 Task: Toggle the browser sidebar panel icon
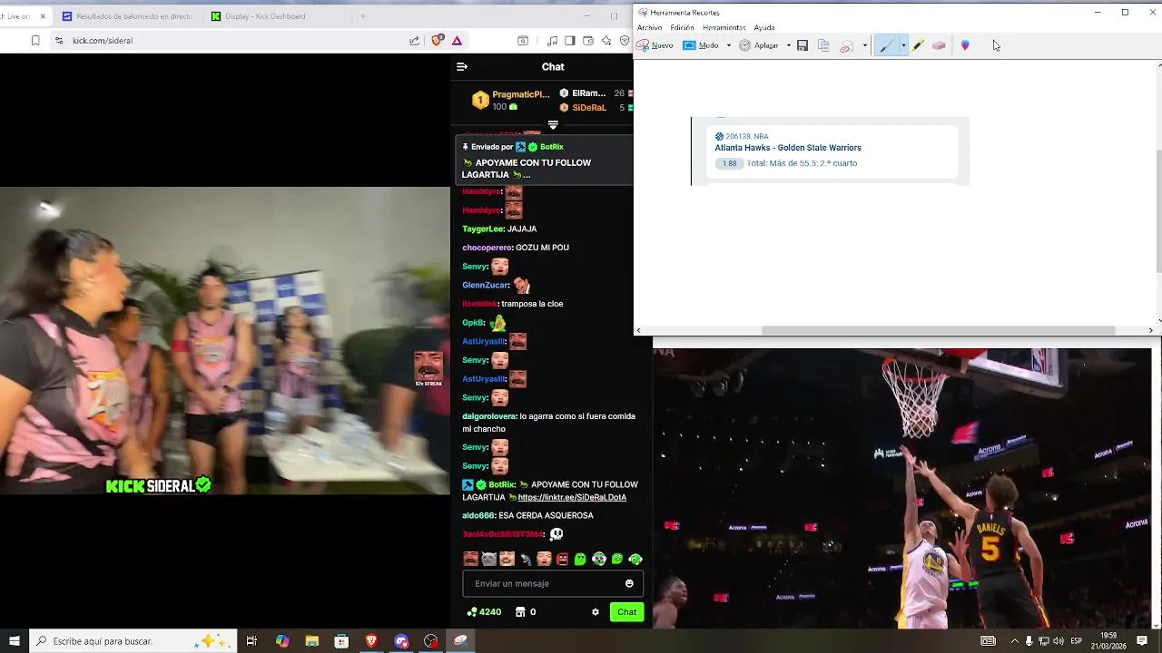[x=570, y=41]
